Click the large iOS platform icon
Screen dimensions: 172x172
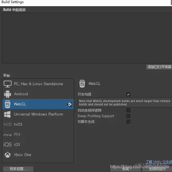(8, 144)
